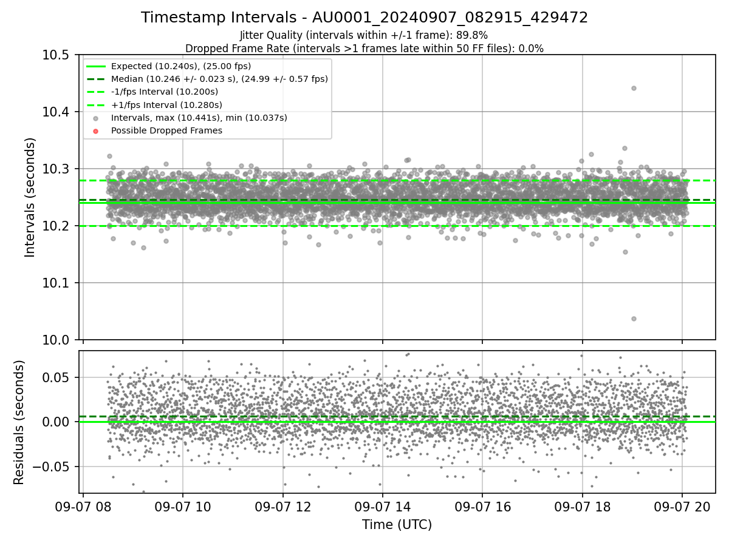
Task: Click the '09-07 18' time tick label
Action: (582, 506)
